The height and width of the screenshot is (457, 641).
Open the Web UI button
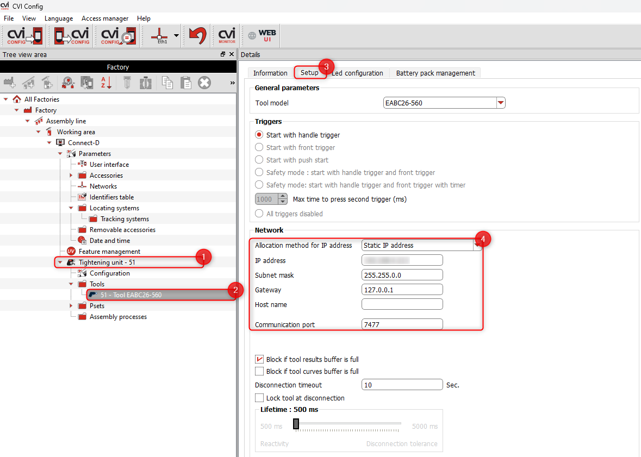click(262, 36)
